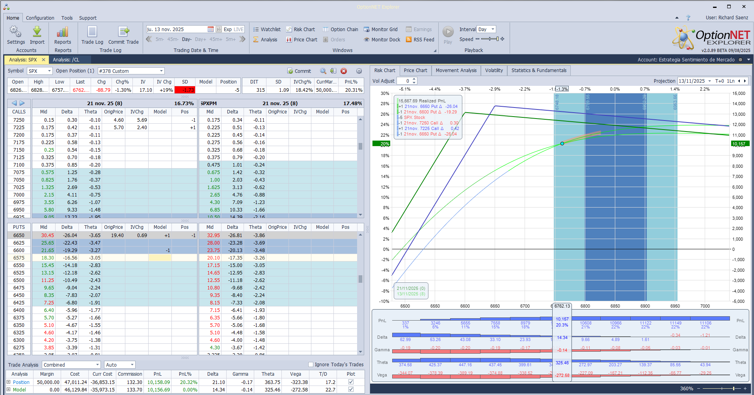Open the Trade Log document icon

point(92,32)
